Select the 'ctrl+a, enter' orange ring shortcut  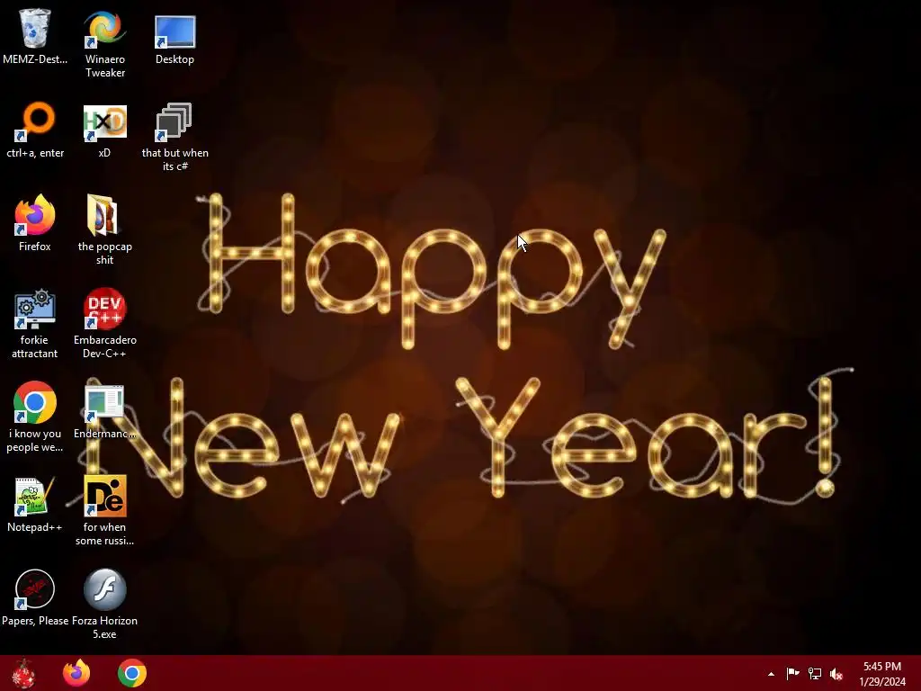pyautogui.click(x=35, y=121)
